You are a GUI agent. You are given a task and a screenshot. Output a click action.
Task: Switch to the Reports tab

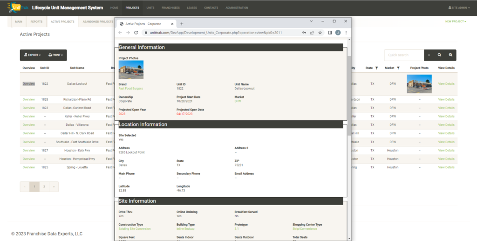[36, 21]
